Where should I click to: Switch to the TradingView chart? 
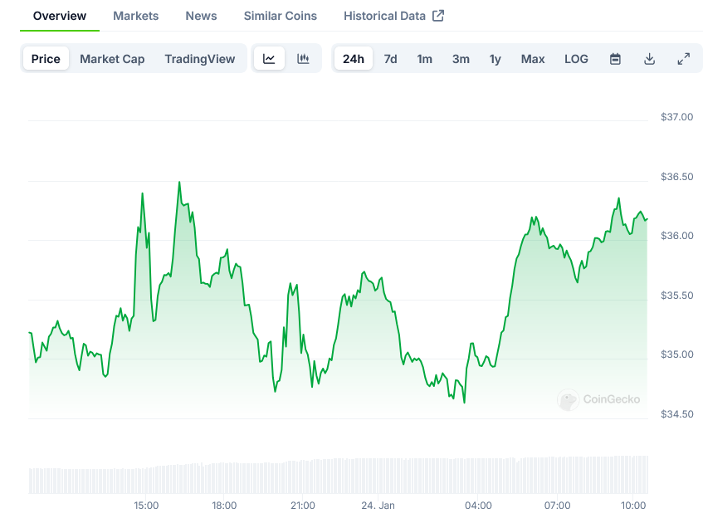click(x=199, y=59)
